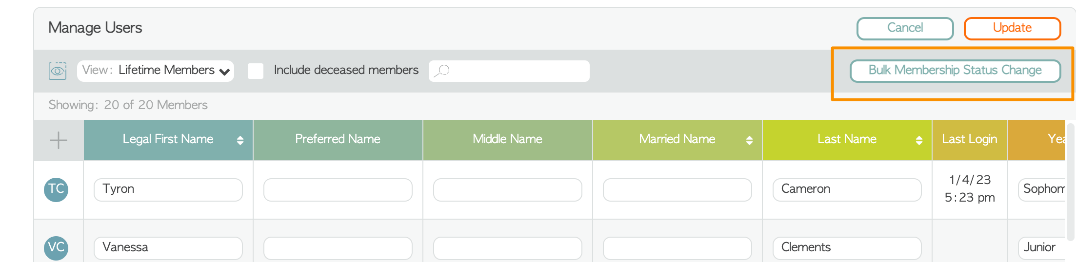
Task: Click the Married Name column header
Action: point(677,140)
